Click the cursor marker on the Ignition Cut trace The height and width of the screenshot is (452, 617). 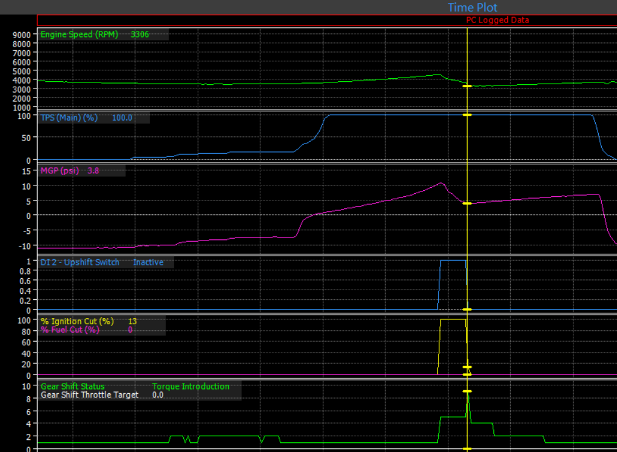coord(467,367)
